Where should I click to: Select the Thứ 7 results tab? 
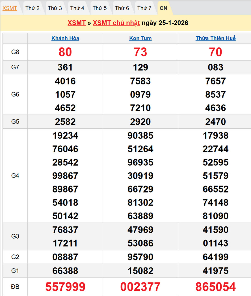144,8
